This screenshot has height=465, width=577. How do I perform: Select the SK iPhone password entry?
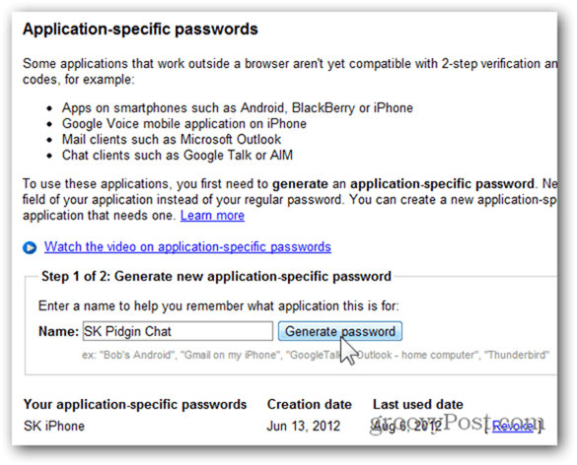click(54, 426)
